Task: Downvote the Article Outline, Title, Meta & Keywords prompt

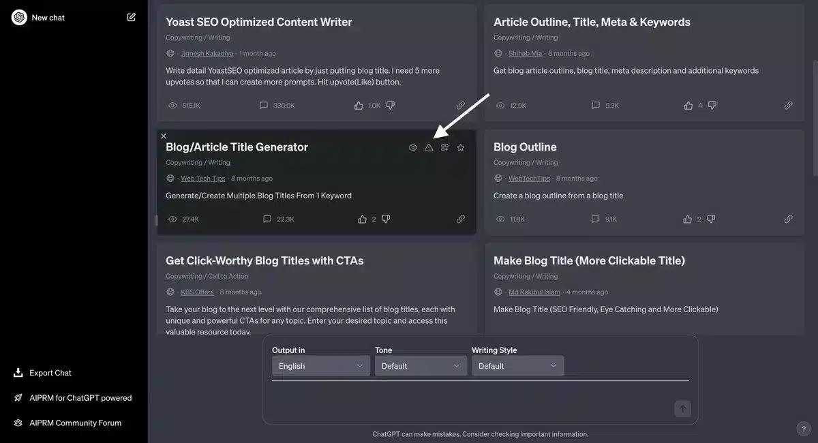Action: pyautogui.click(x=712, y=106)
